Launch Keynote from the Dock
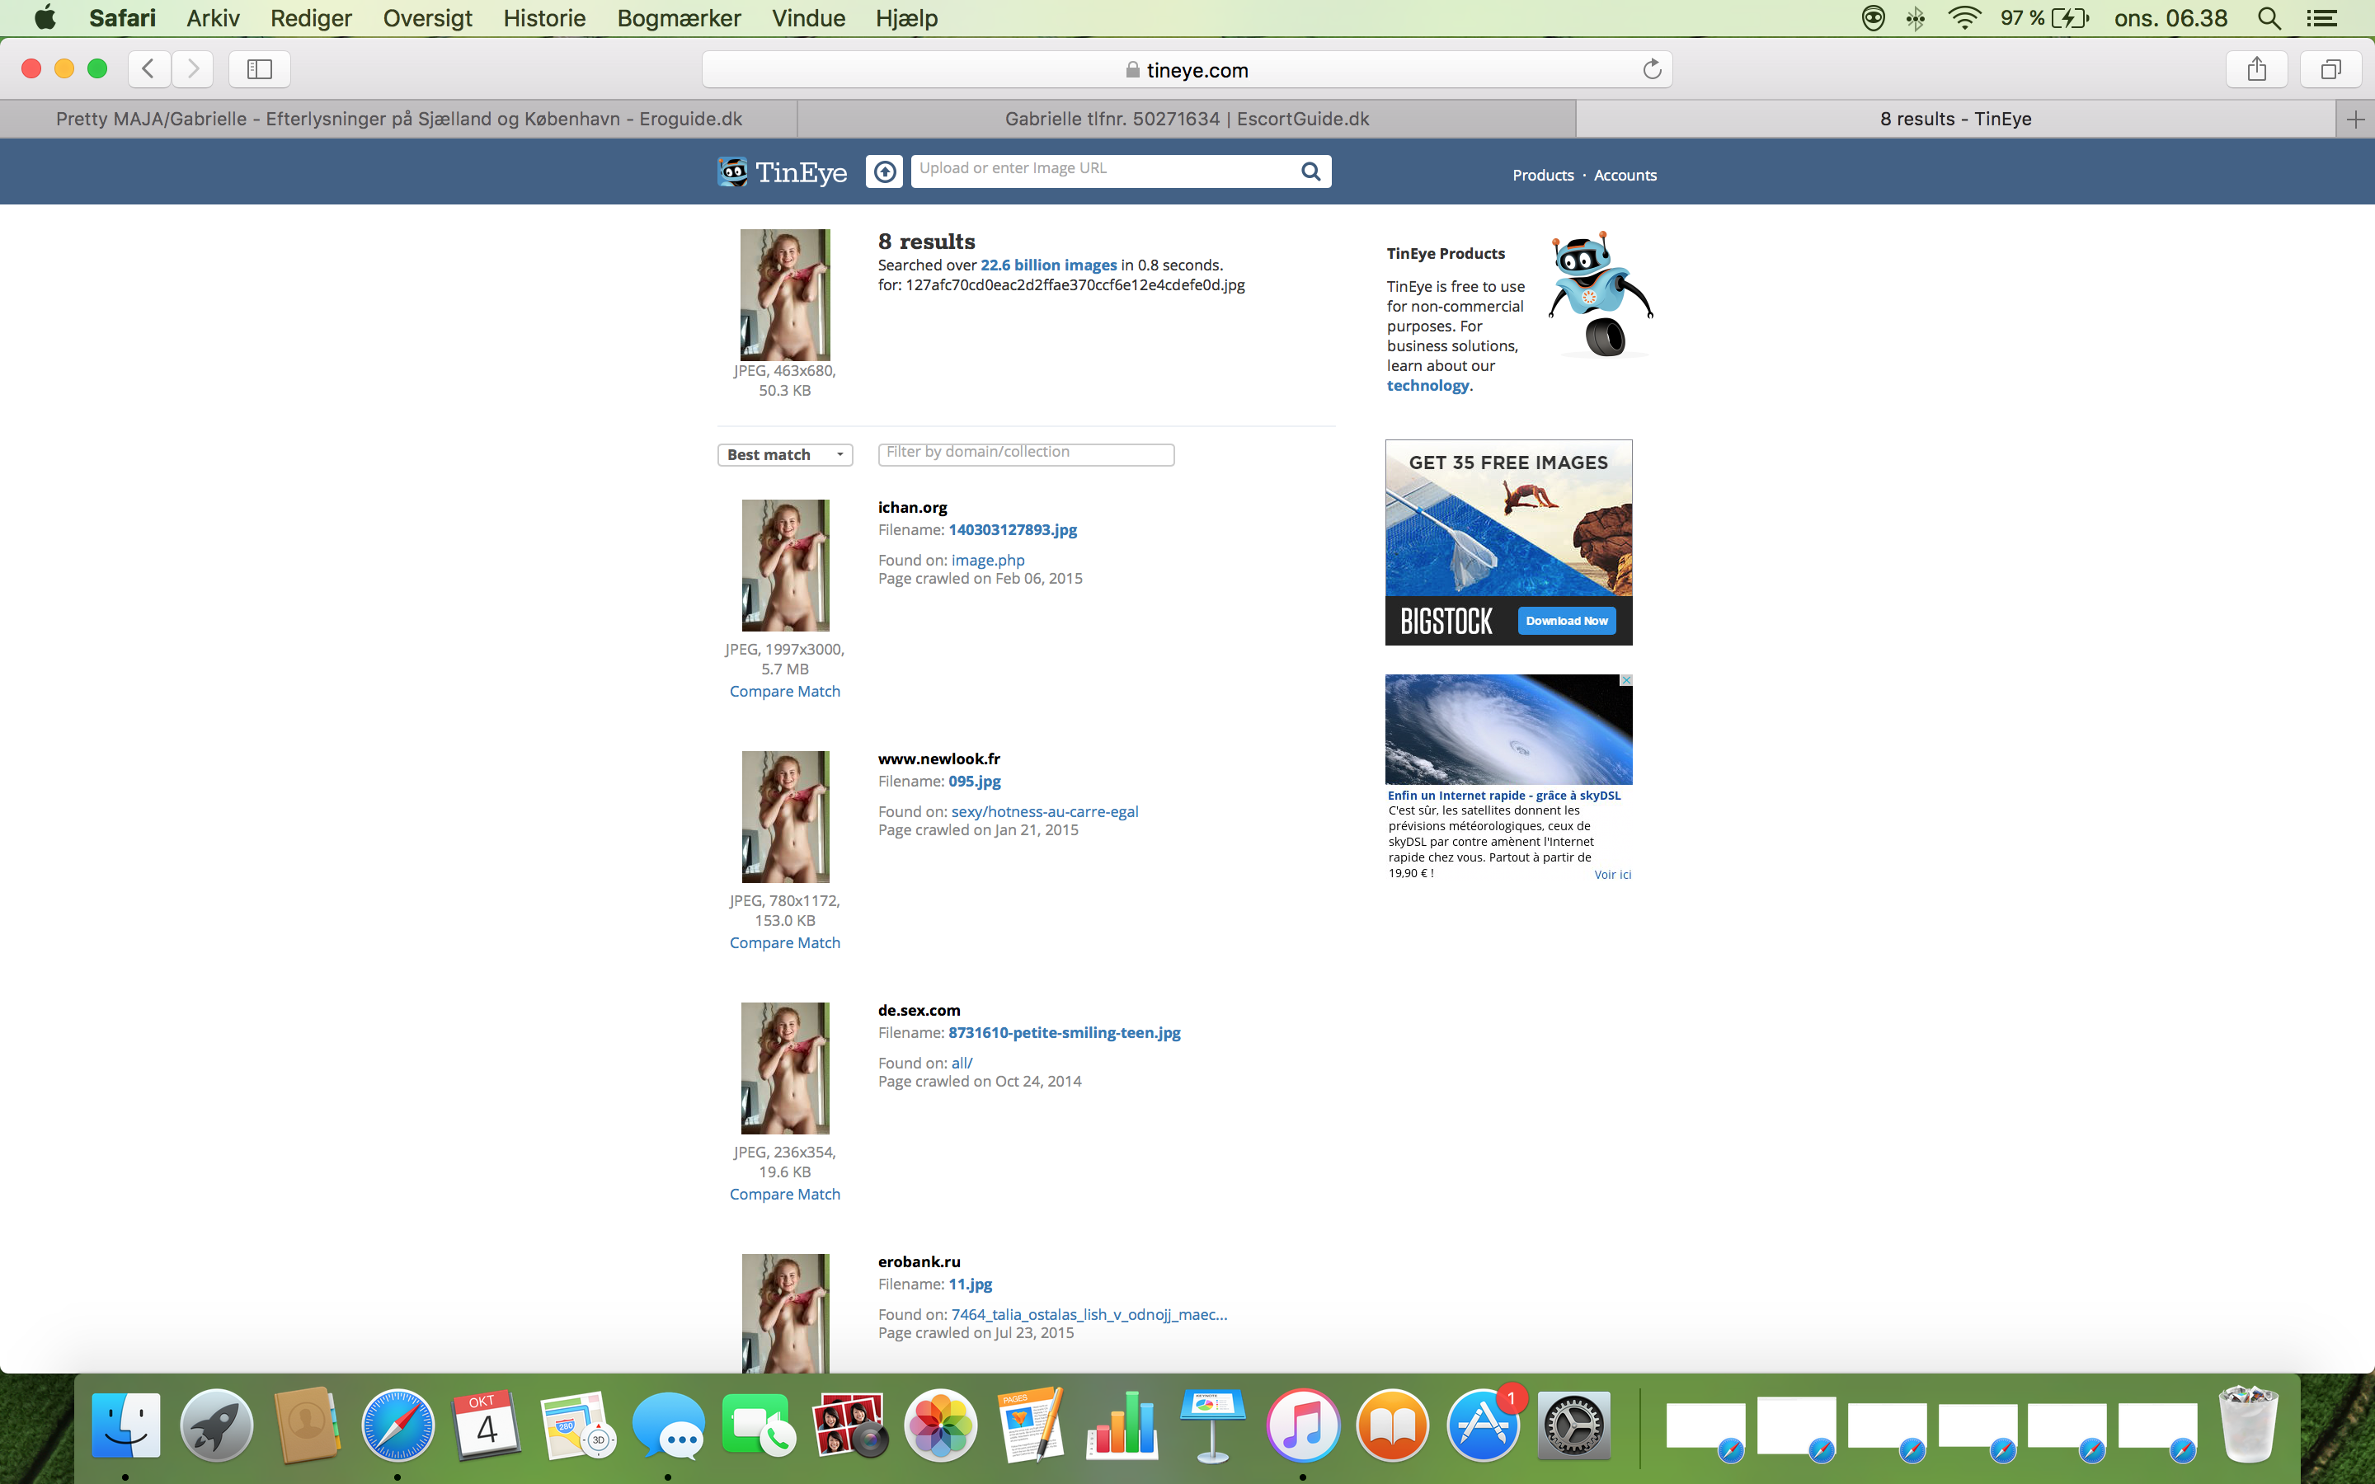2375x1484 pixels. point(1212,1425)
